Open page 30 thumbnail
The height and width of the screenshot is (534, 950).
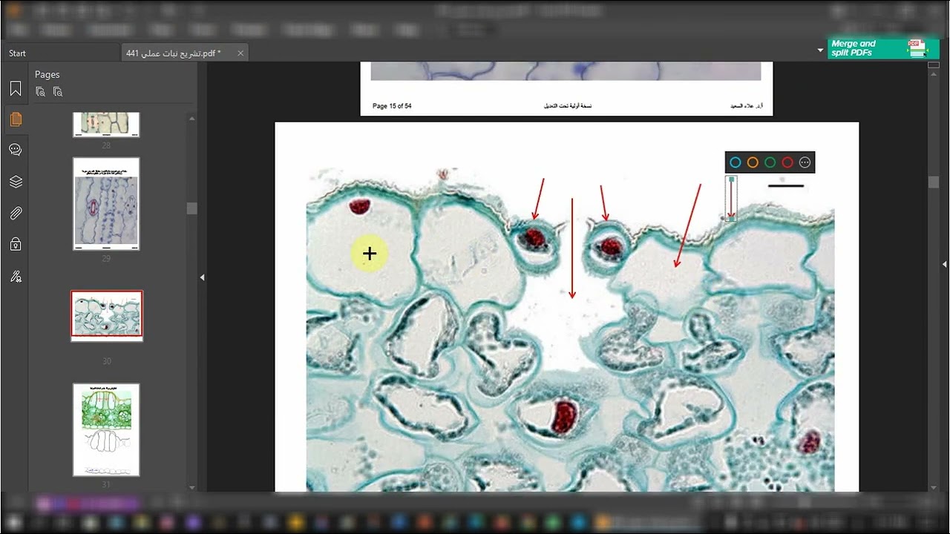pyautogui.click(x=107, y=315)
